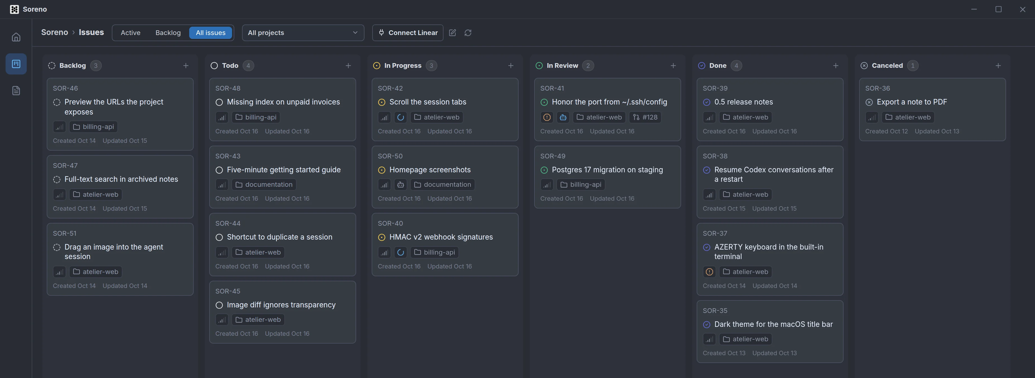
Task: Switch to the Backlog tab
Action: click(168, 33)
